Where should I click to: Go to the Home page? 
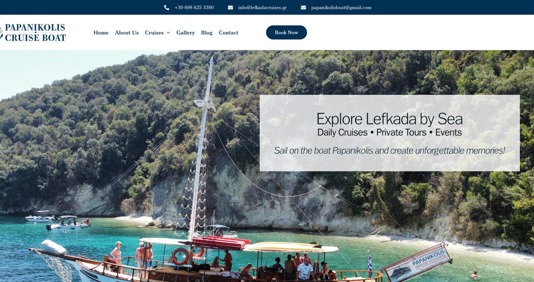click(x=101, y=33)
